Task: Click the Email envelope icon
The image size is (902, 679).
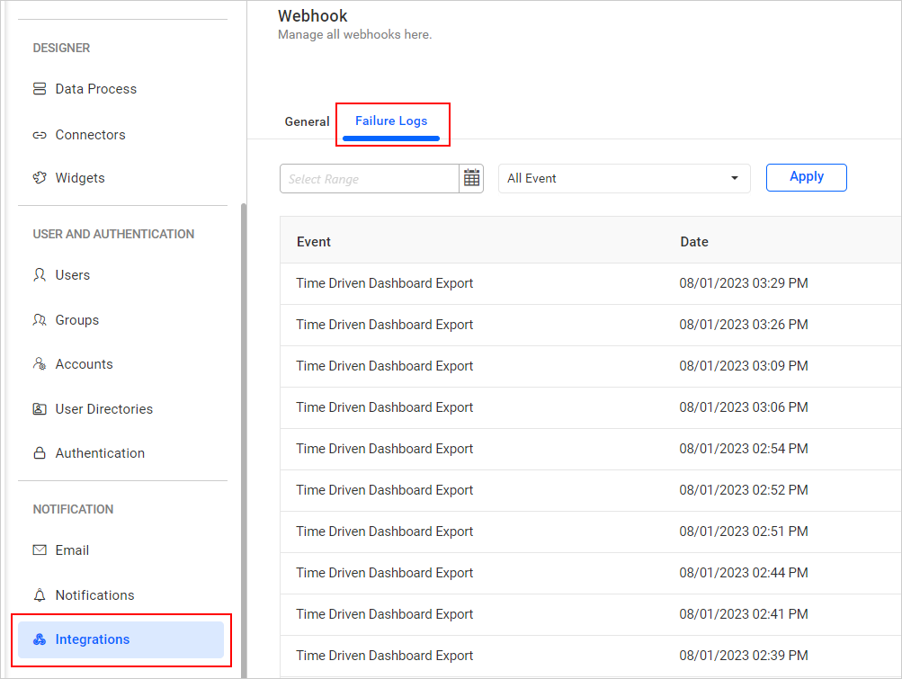Action: [x=38, y=549]
